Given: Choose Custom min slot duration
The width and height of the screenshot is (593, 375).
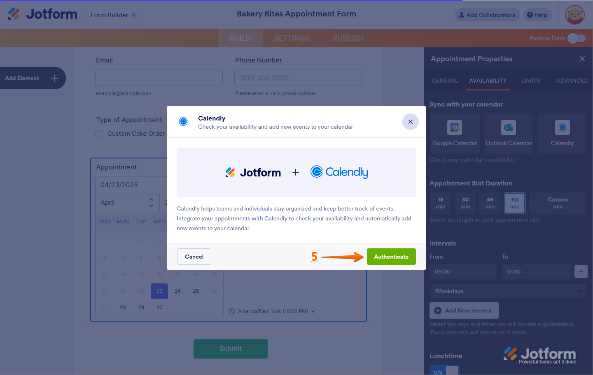Looking at the screenshot, I should [x=558, y=203].
